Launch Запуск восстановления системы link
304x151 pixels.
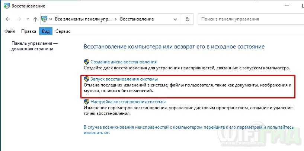124,79
